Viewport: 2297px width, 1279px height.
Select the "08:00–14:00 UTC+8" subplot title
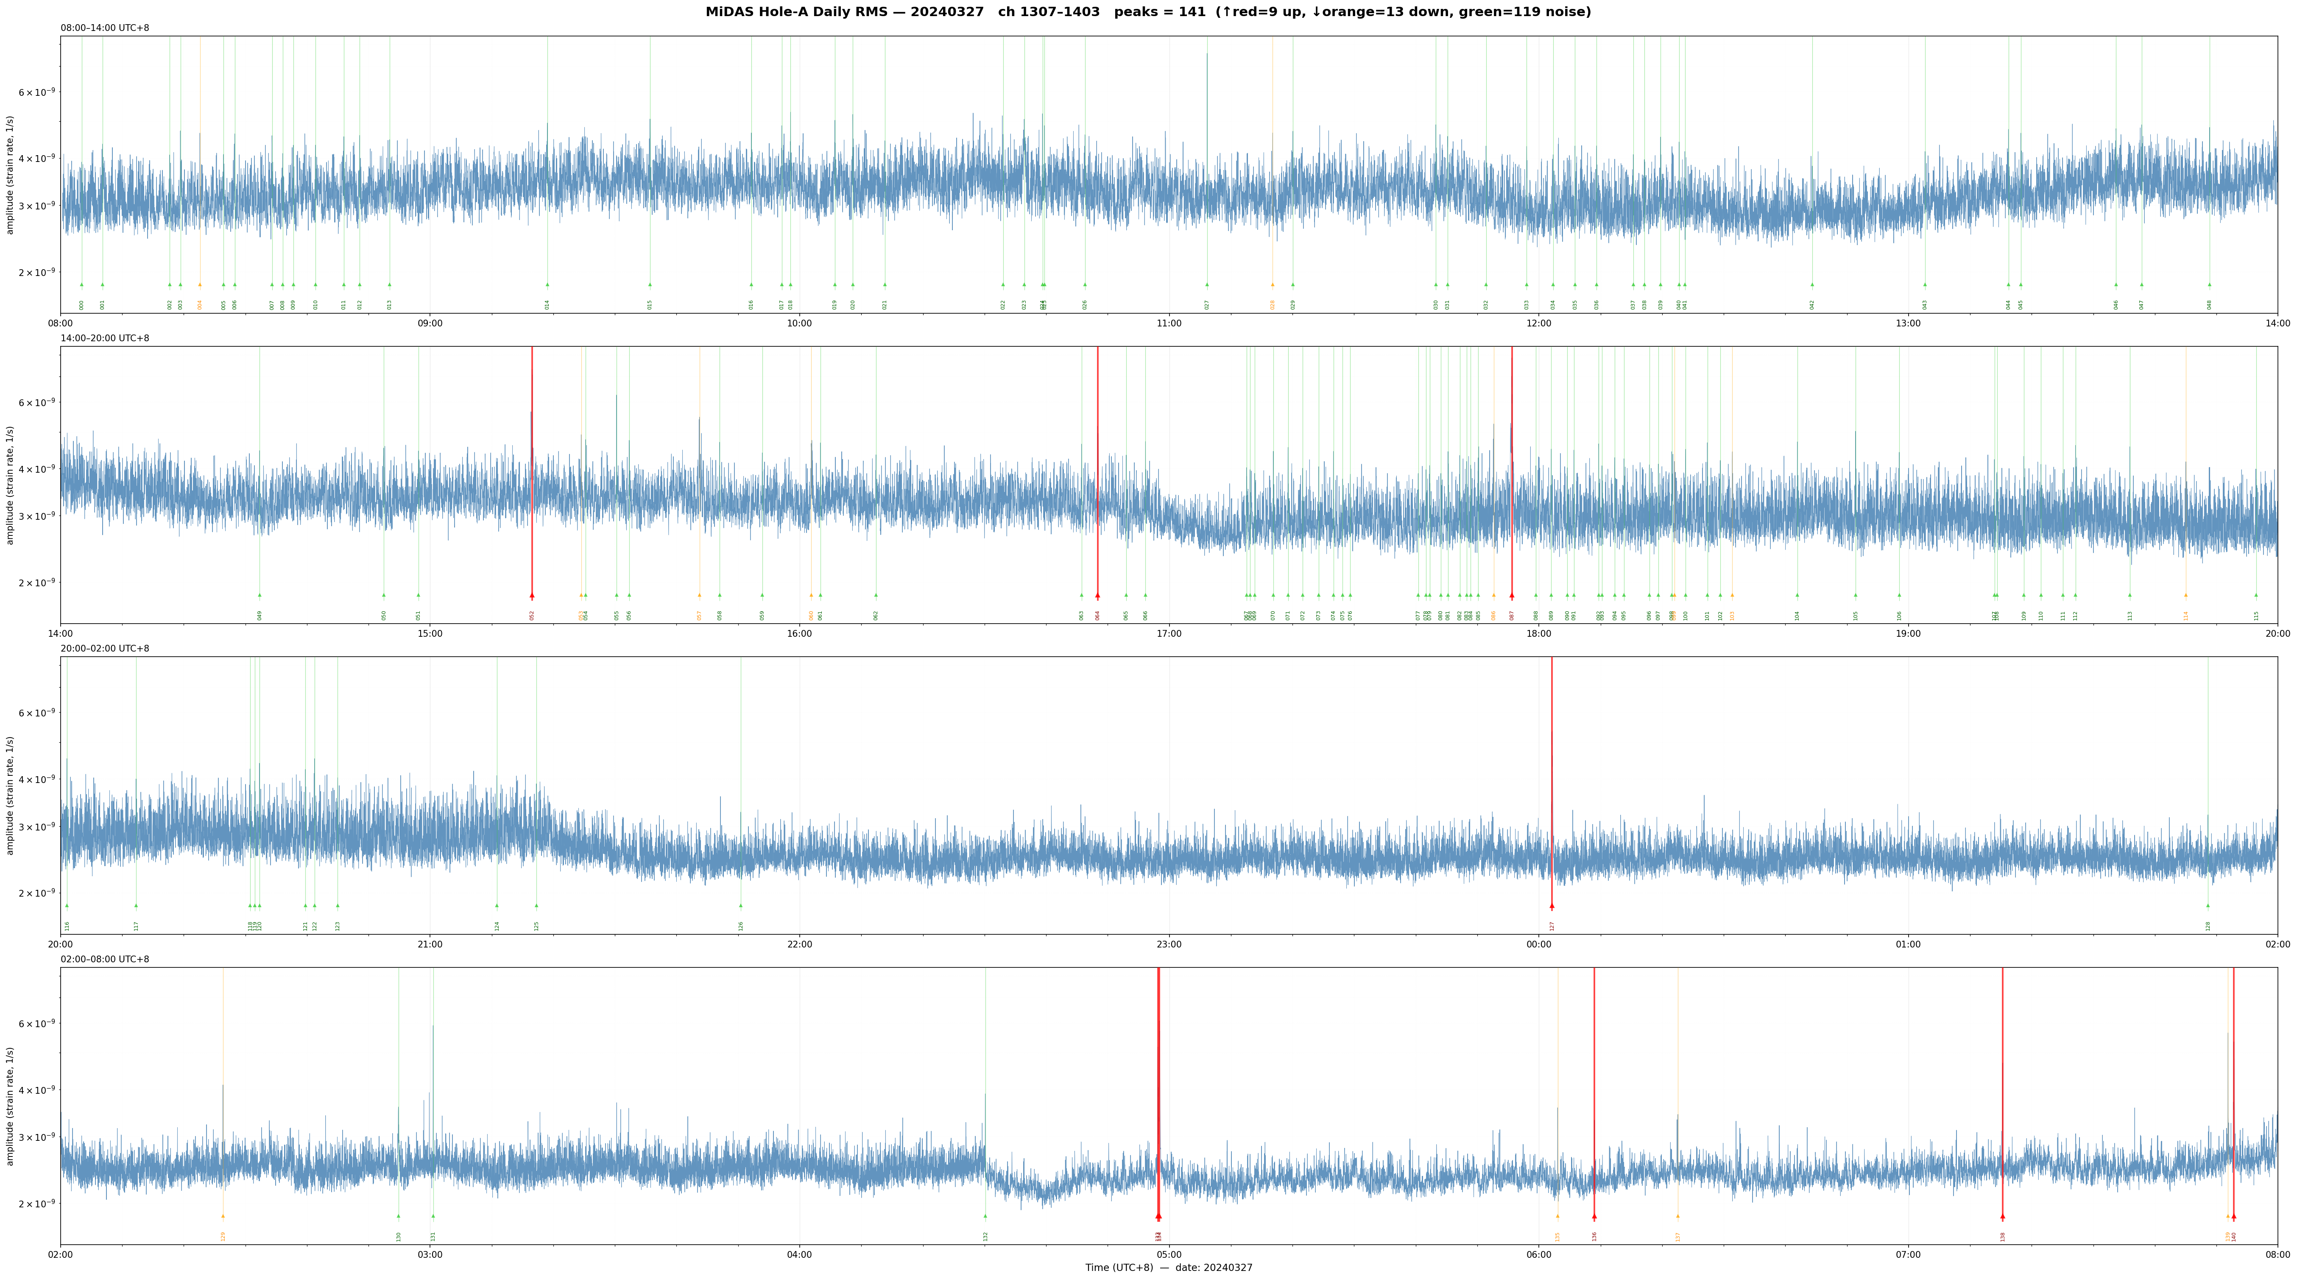pos(105,28)
